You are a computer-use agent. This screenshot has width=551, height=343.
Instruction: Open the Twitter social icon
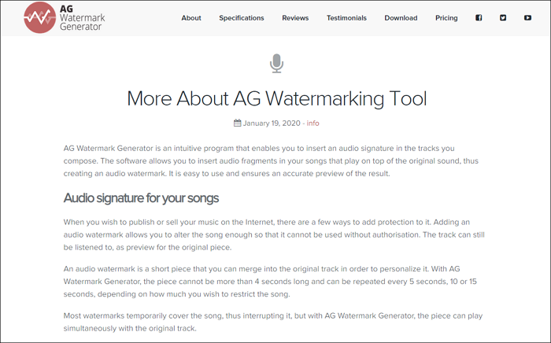pos(503,18)
